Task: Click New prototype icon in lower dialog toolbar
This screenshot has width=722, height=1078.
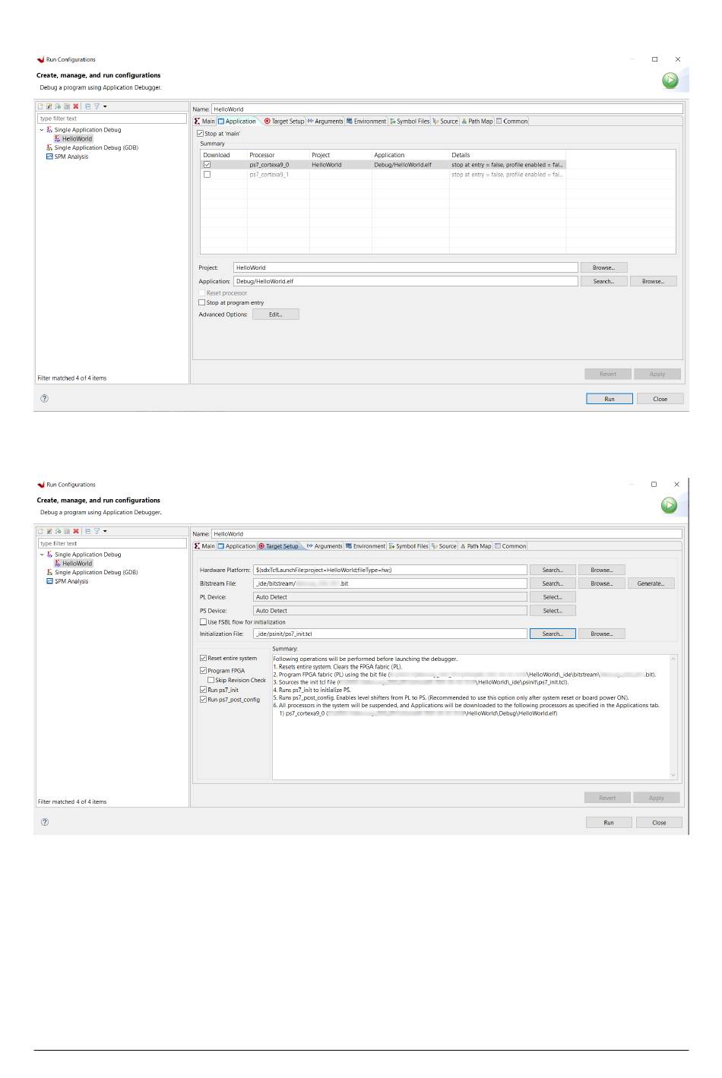Action: click(x=49, y=531)
